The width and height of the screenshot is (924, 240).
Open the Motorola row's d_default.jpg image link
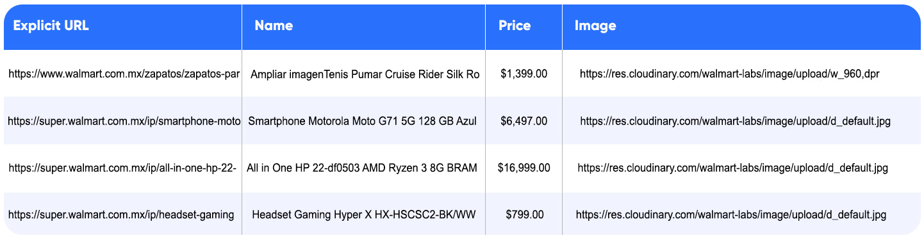pyautogui.click(x=736, y=121)
